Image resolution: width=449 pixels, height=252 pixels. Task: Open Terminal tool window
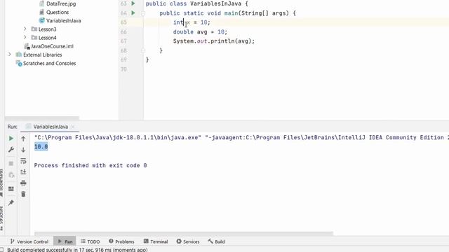156,241
